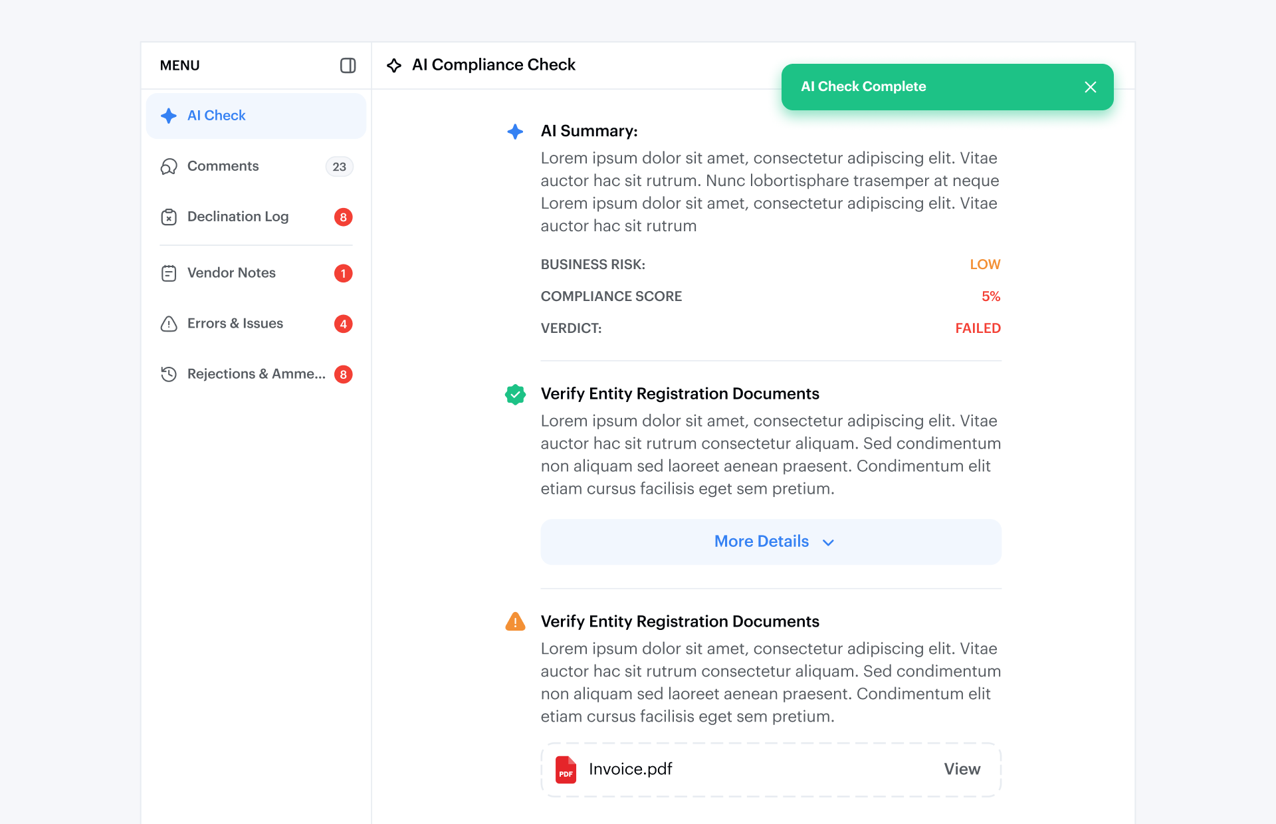Go to Declination Log

tap(256, 217)
